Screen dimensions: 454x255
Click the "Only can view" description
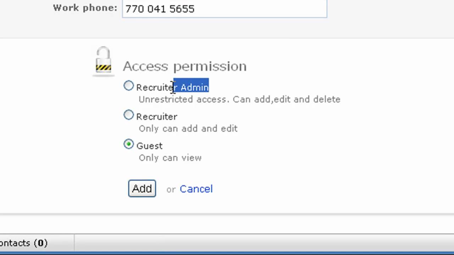coord(170,158)
